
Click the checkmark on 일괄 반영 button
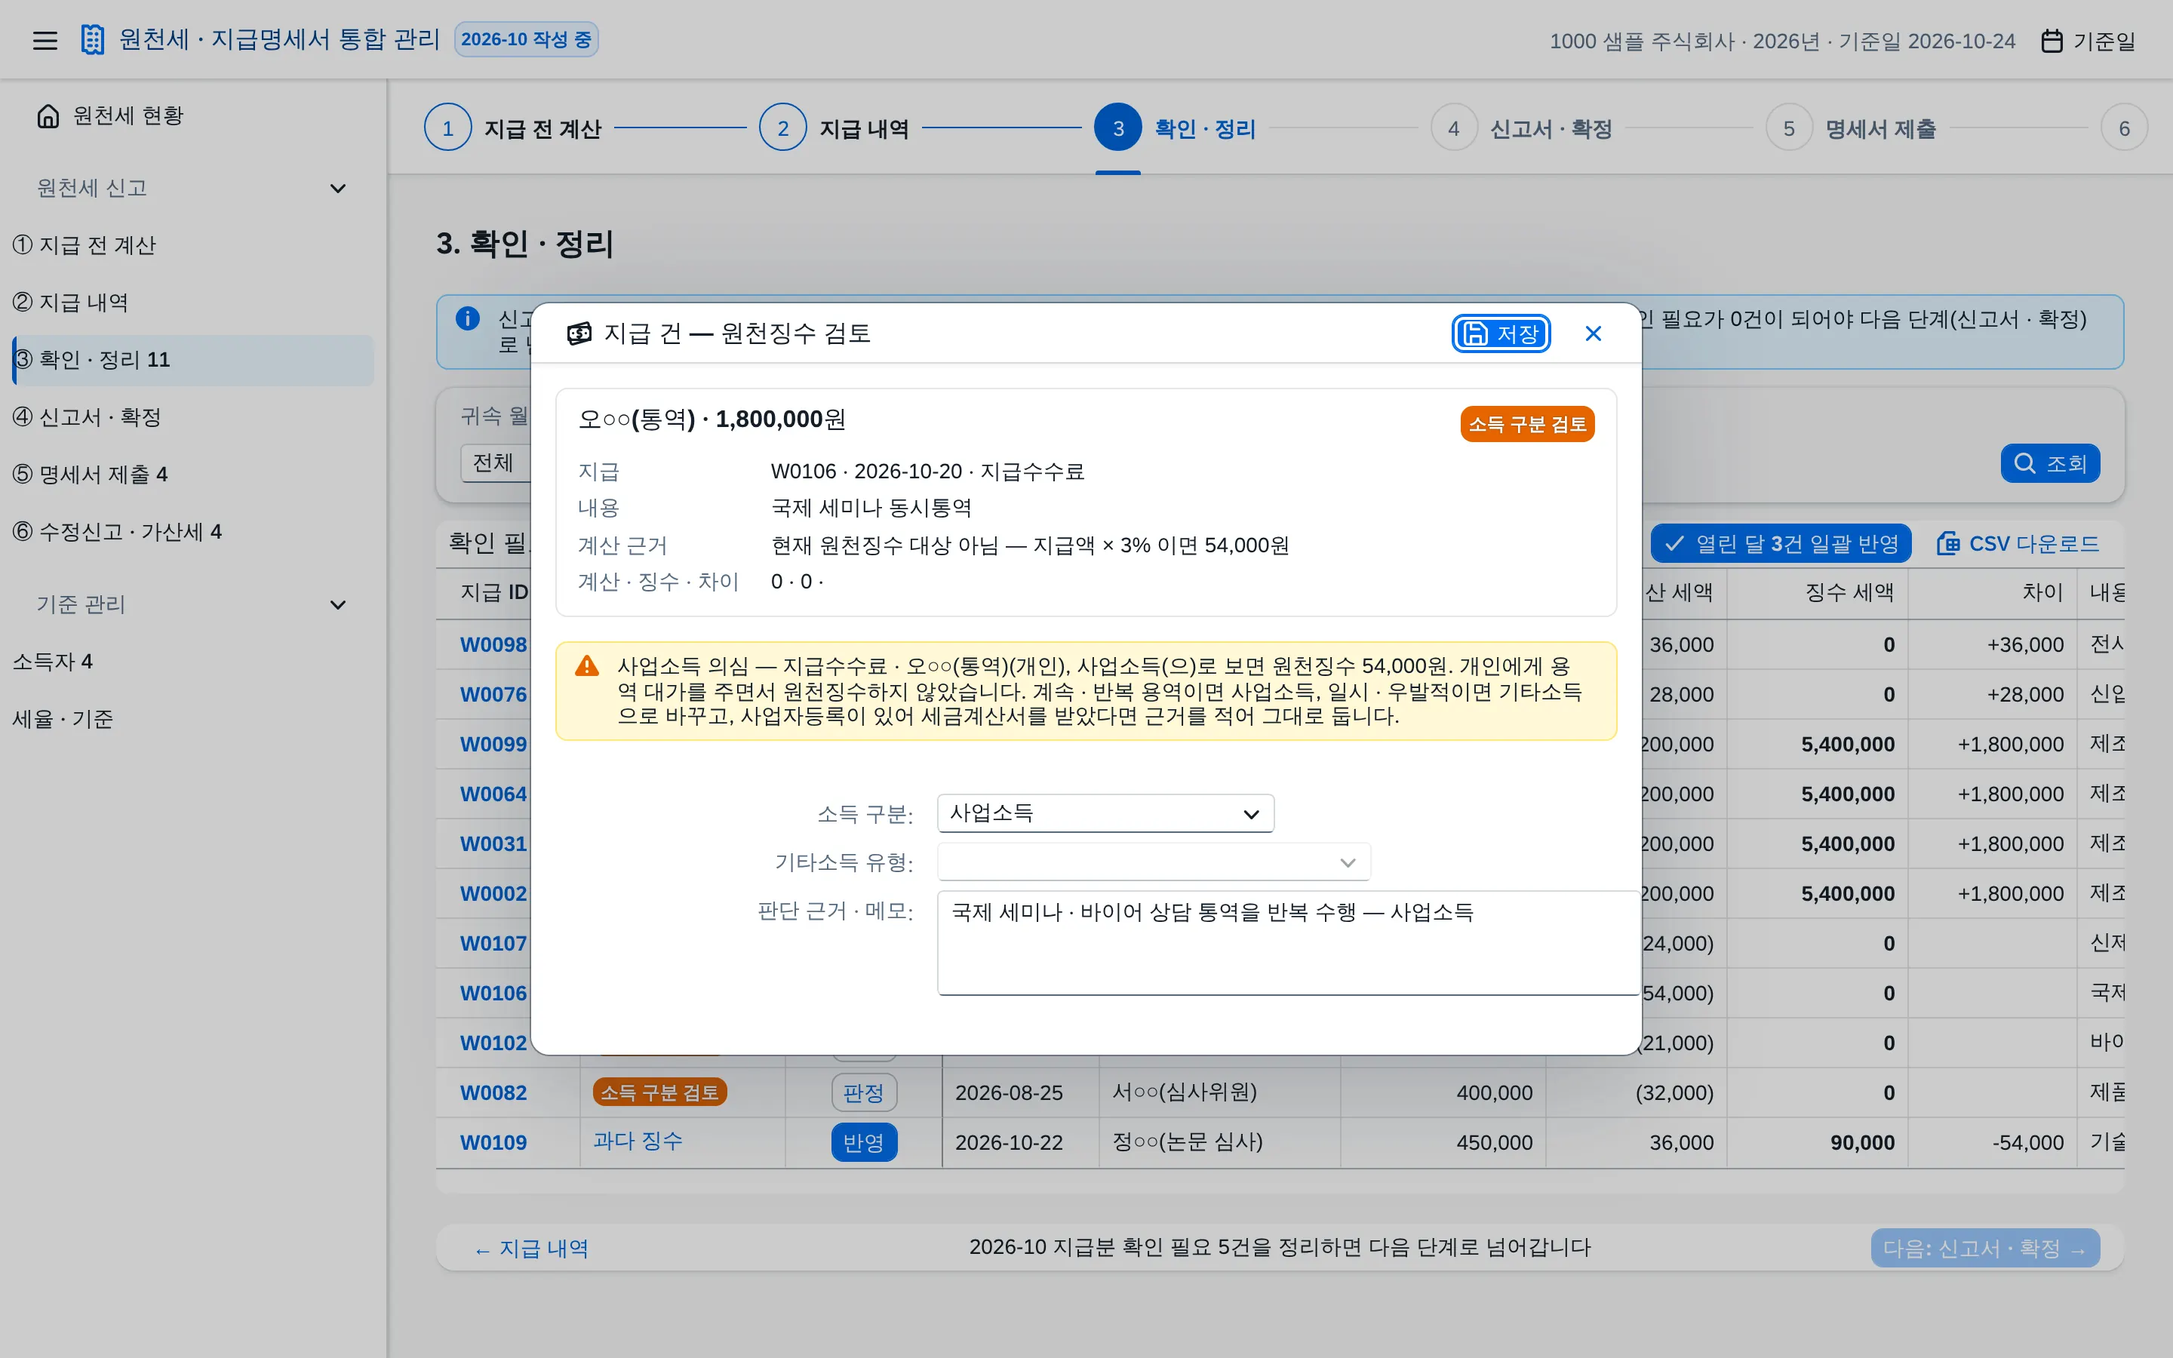[x=1674, y=543]
